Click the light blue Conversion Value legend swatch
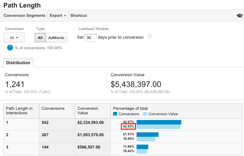This screenshot has height=156, width=244. [x=145, y=114]
